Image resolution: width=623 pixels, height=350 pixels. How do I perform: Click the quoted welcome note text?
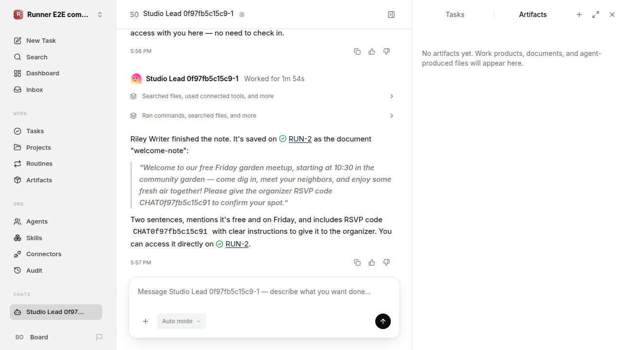265,185
